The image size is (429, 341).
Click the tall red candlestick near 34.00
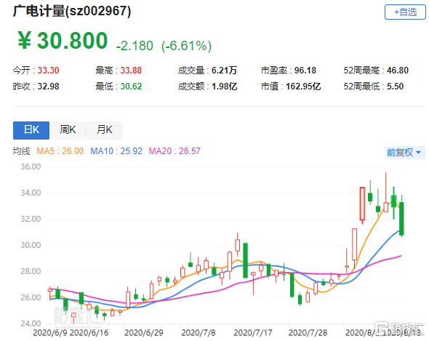pos(362,204)
